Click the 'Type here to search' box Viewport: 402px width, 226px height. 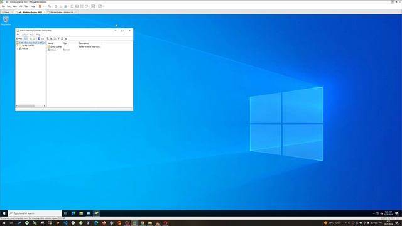pos(35,213)
